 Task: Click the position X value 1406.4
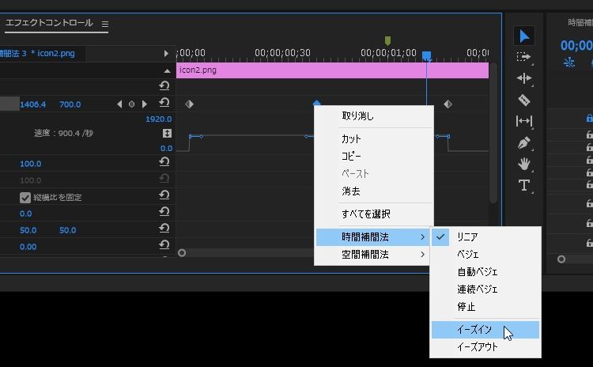(x=33, y=104)
